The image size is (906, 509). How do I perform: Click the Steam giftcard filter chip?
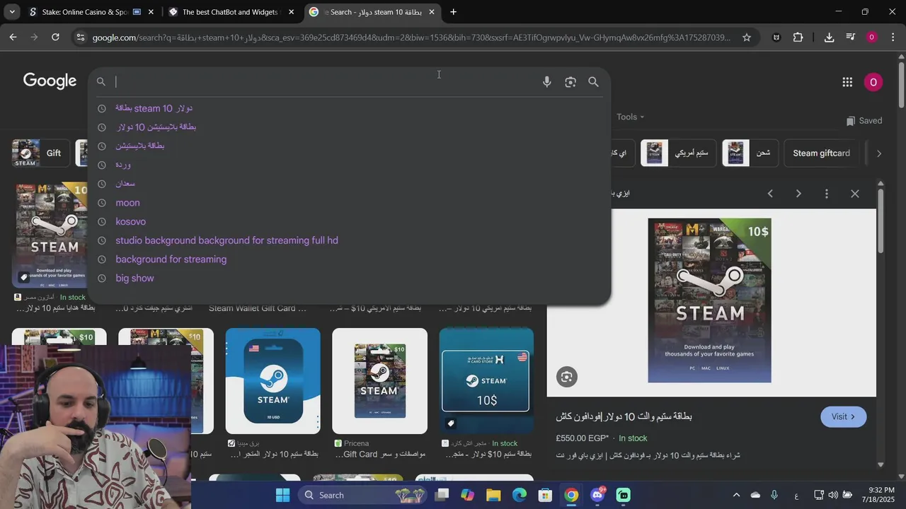[821, 153]
